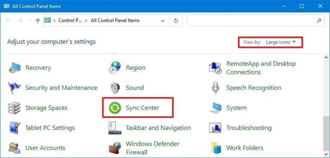Open the View by Large icons dropdown
Viewport: 330px width, 158px height.
pyautogui.click(x=281, y=42)
